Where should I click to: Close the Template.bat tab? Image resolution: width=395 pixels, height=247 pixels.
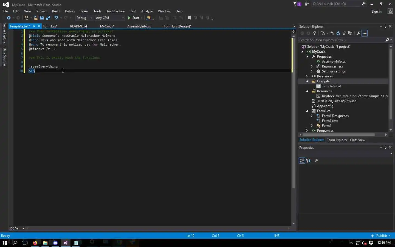tap(39, 26)
